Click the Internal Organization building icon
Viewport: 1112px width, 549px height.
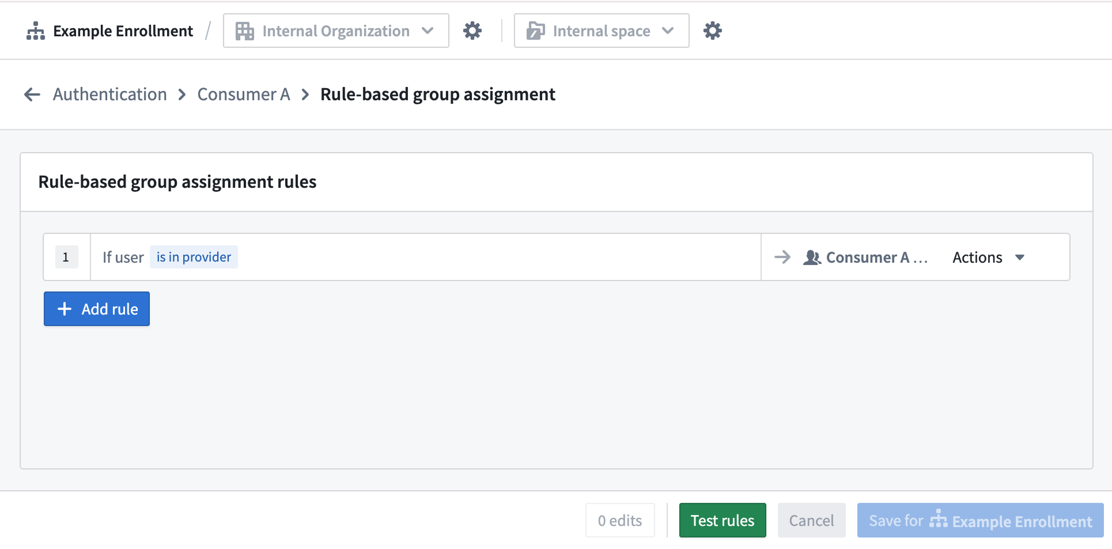(244, 31)
